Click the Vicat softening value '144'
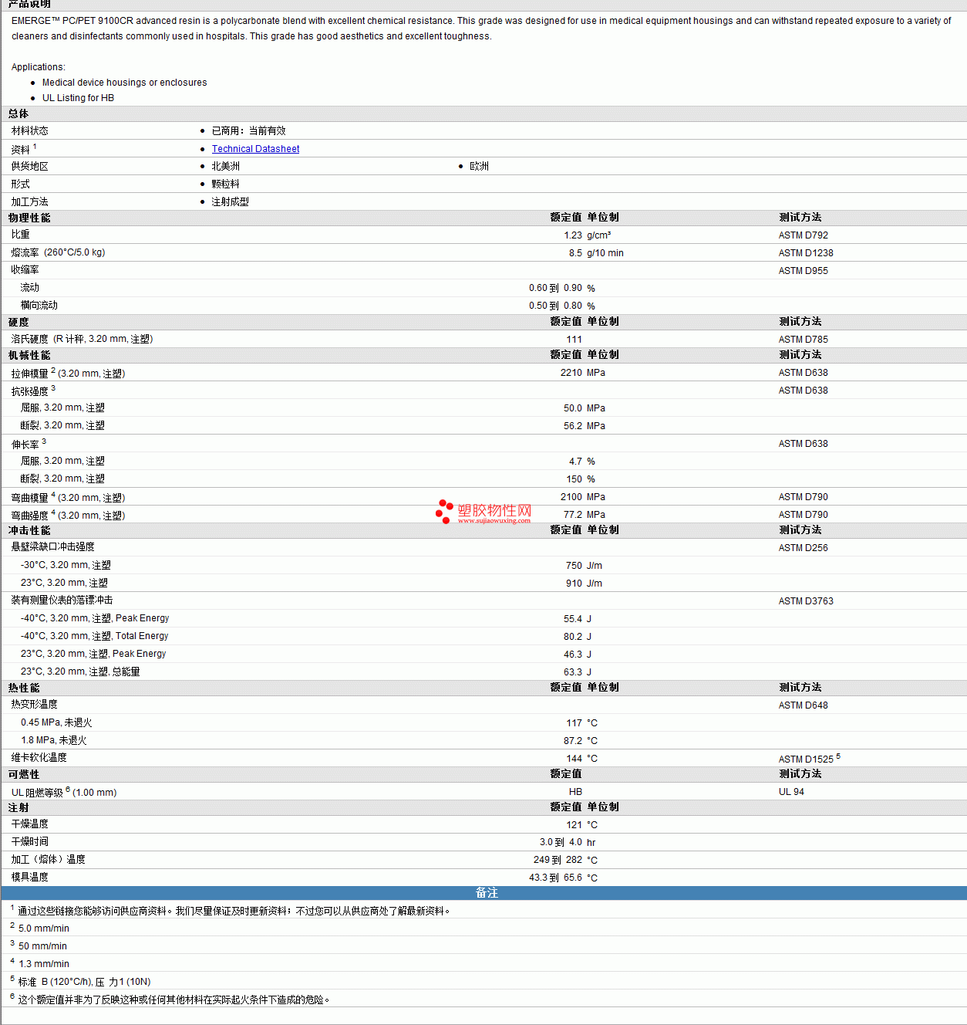The image size is (967, 1025). (x=574, y=759)
